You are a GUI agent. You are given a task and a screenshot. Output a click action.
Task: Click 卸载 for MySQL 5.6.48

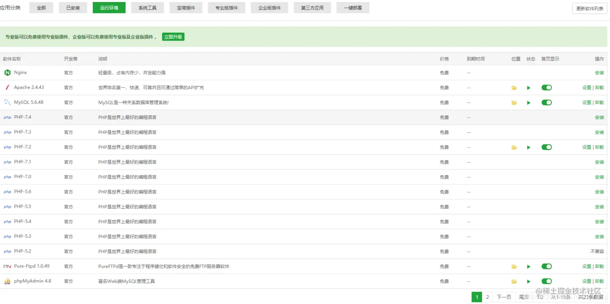tap(599, 103)
